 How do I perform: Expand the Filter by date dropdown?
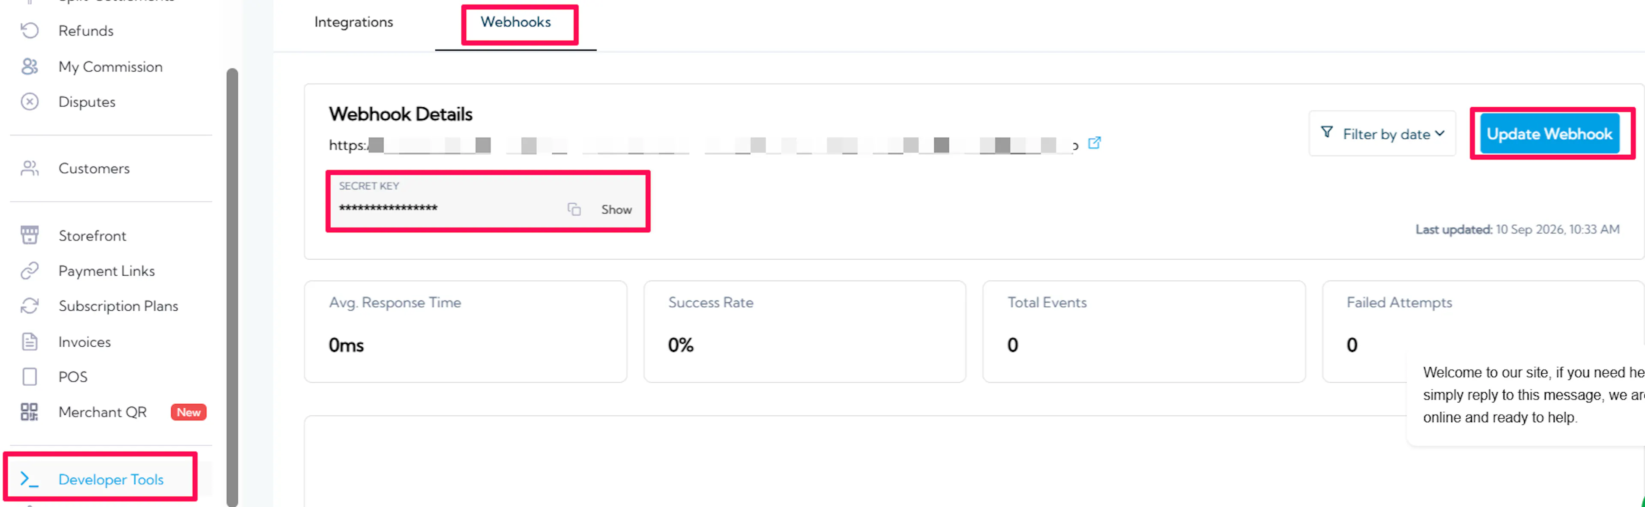(x=1382, y=133)
